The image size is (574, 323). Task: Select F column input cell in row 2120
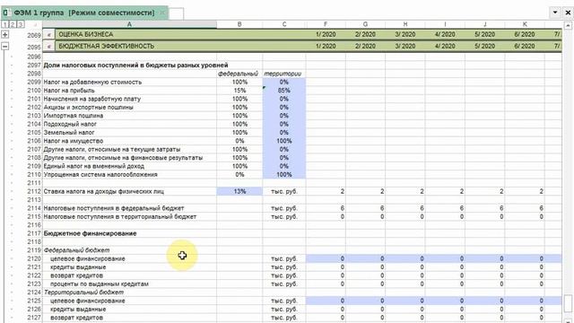tap(326, 259)
